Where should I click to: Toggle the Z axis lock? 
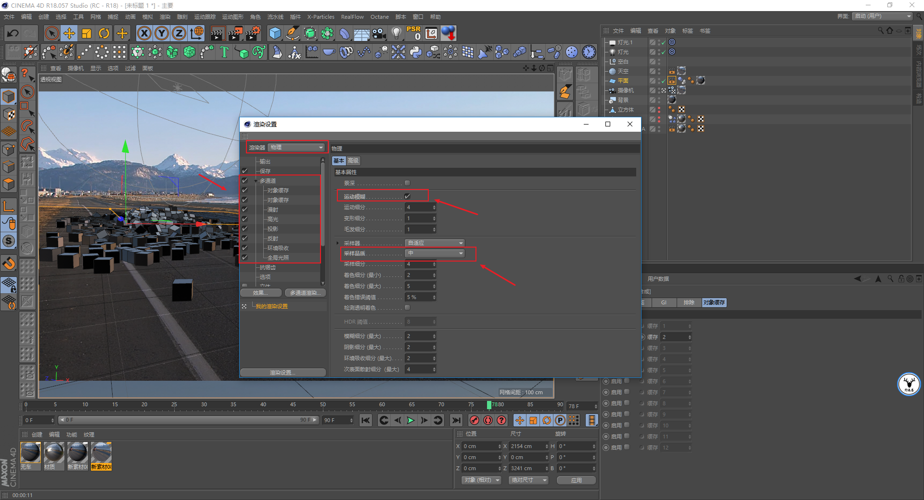[x=179, y=33]
